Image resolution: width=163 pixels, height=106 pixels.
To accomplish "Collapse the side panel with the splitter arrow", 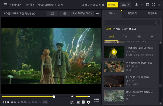I will click(x=102, y=57).
